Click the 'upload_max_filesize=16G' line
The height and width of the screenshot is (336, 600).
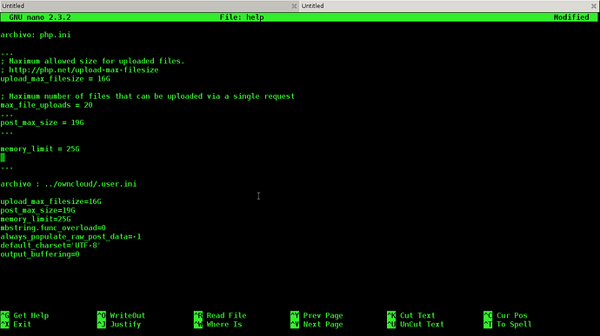pyautogui.click(x=51, y=201)
